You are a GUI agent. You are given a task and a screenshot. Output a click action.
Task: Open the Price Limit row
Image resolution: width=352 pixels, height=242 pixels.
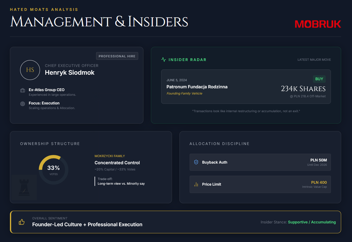point(260,184)
